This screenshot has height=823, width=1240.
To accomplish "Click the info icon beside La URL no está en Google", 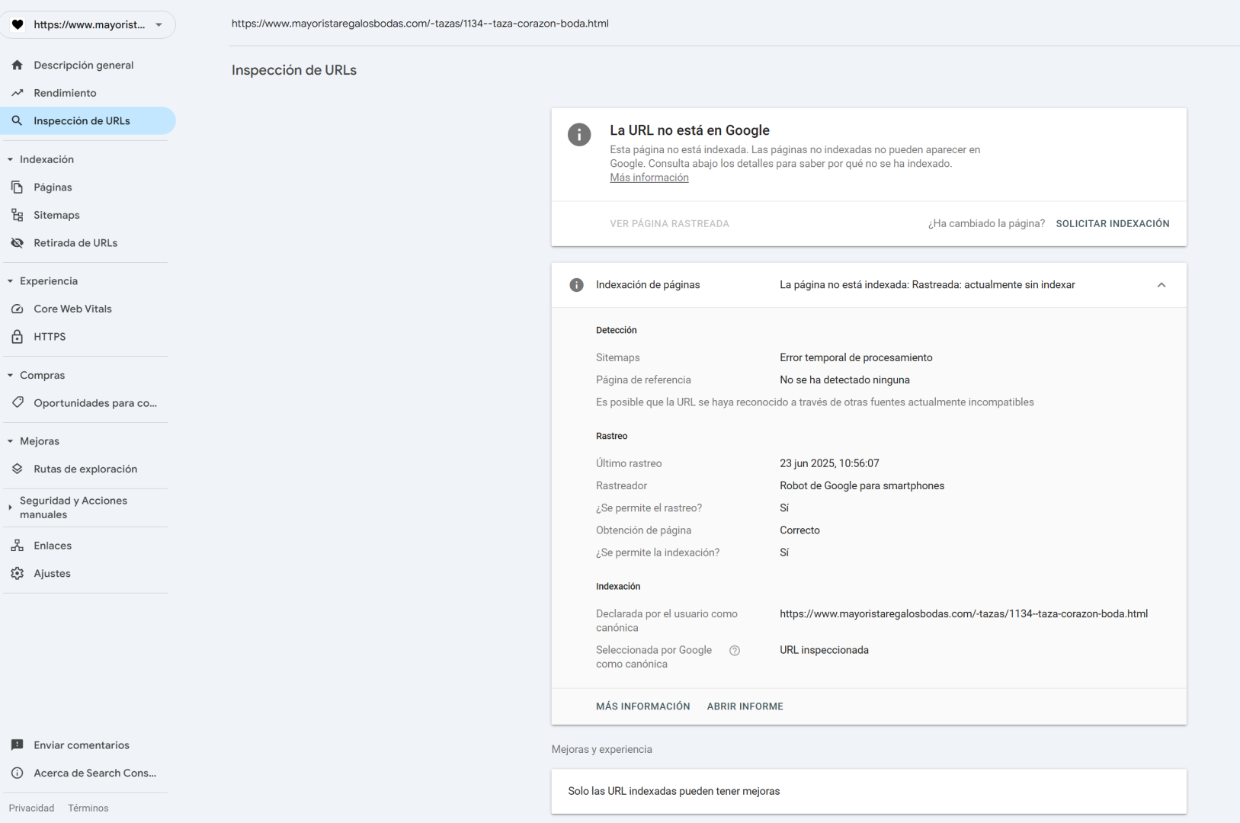I will pos(579,135).
